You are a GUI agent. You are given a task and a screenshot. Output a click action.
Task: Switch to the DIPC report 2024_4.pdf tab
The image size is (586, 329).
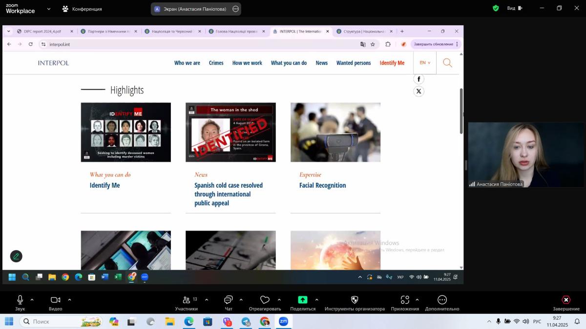(42, 31)
